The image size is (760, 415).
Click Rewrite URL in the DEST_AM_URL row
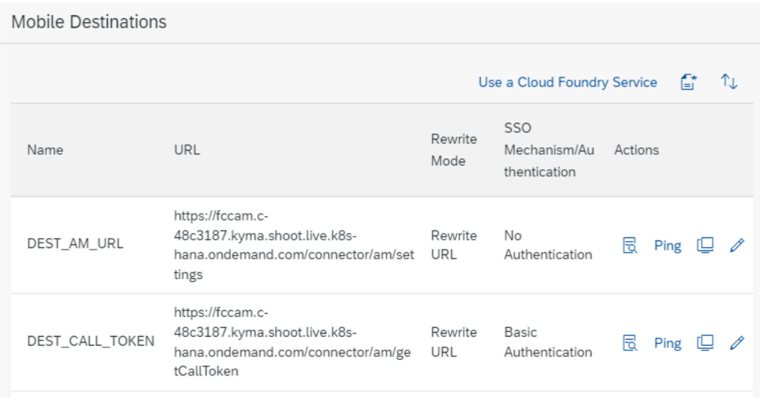coord(454,245)
